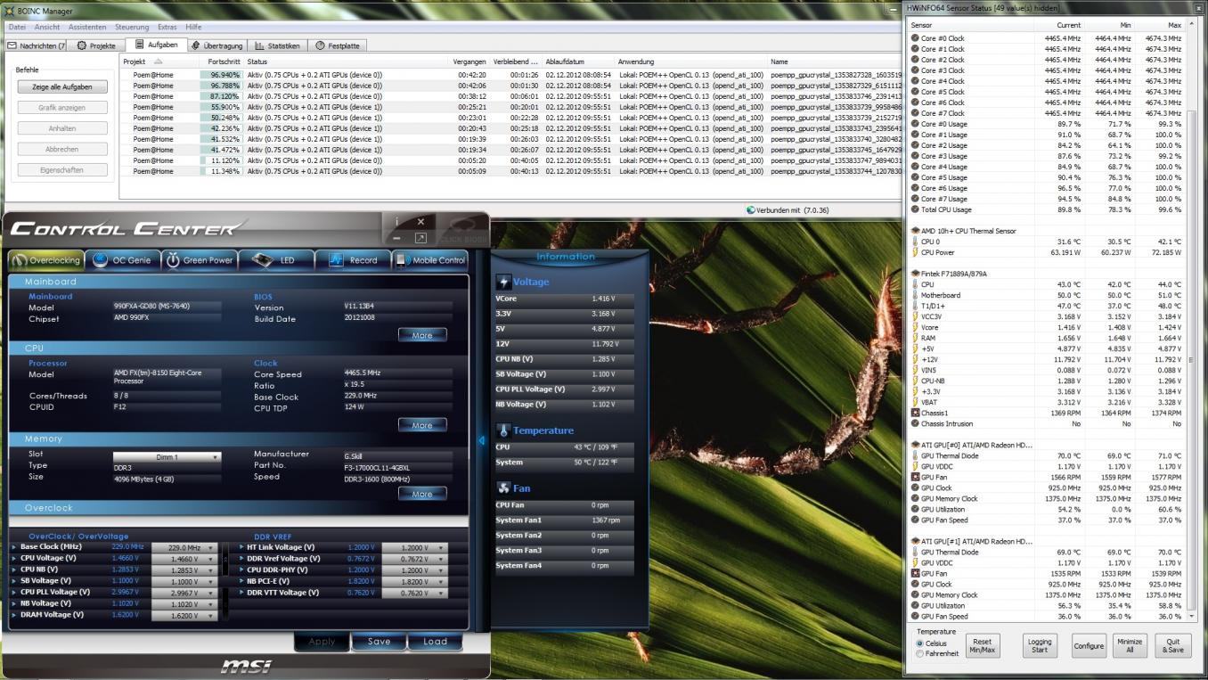Viewport: 1208px width, 680px height.
Task: Click the Control Center info "i" icon
Action: coord(397,222)
